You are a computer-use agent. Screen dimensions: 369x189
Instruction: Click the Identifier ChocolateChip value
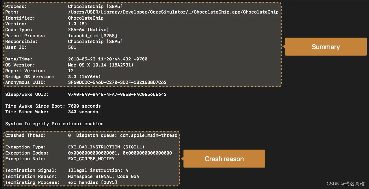(x=86, y=18)
